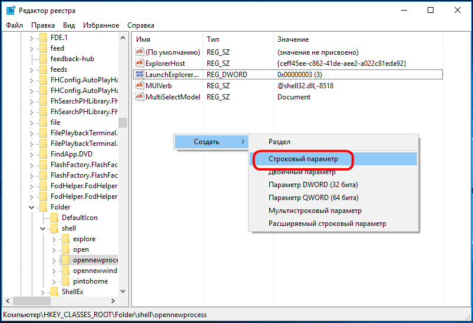Click the DefaultIcon folder icon
Screen dimensions: 473x323
[x=55, y=218]
